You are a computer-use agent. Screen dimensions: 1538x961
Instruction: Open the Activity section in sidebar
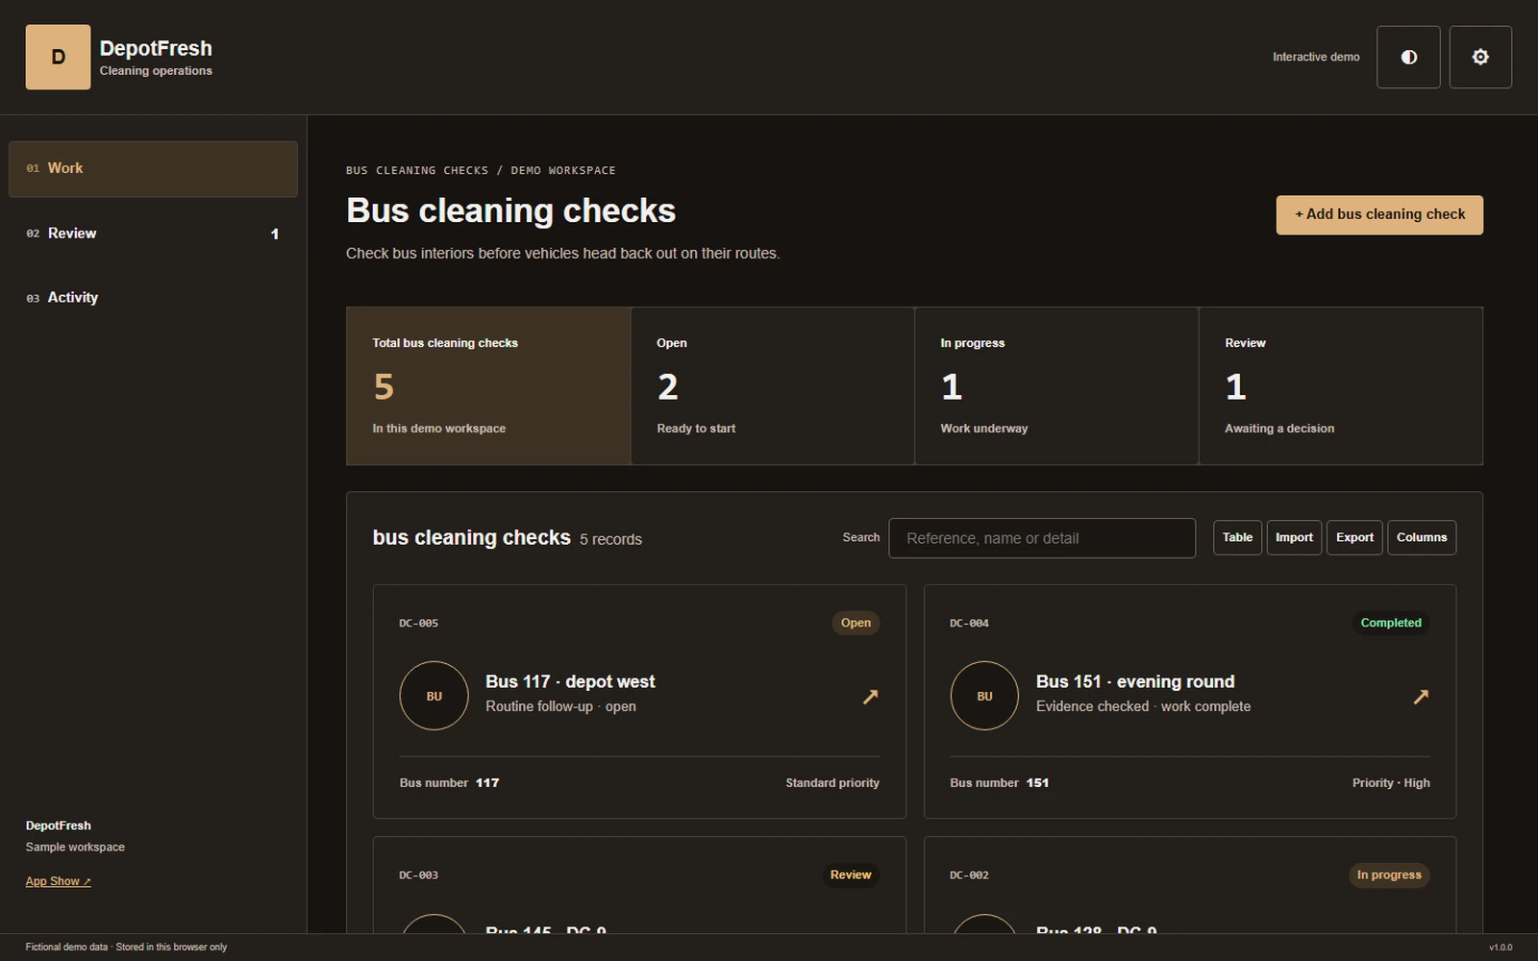pos(153,298)
